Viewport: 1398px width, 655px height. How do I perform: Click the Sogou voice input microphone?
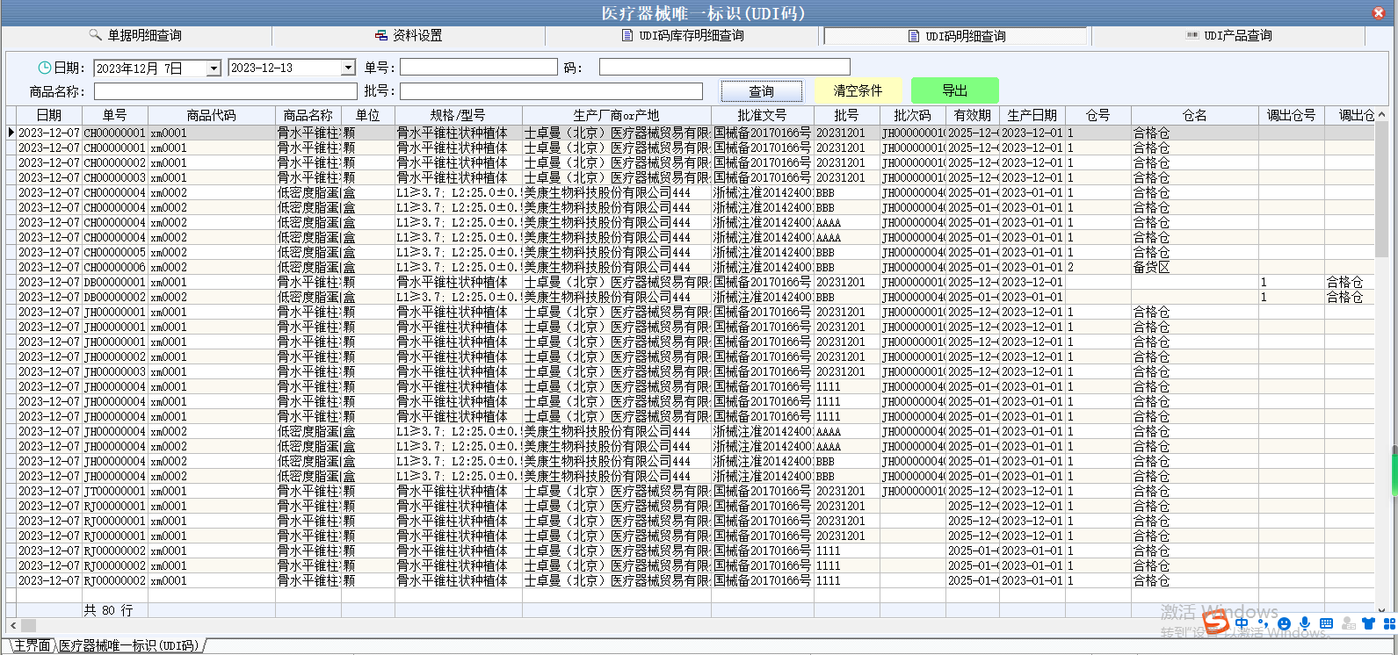1305,623
